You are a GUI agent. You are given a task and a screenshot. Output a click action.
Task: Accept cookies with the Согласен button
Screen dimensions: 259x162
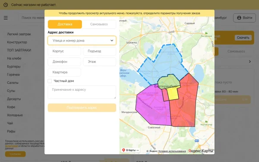[x=16, y=154]
